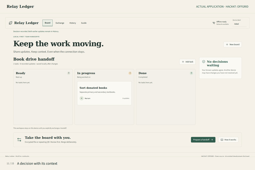Click the Relay Ledger app title in nav bar

point(26,23)
